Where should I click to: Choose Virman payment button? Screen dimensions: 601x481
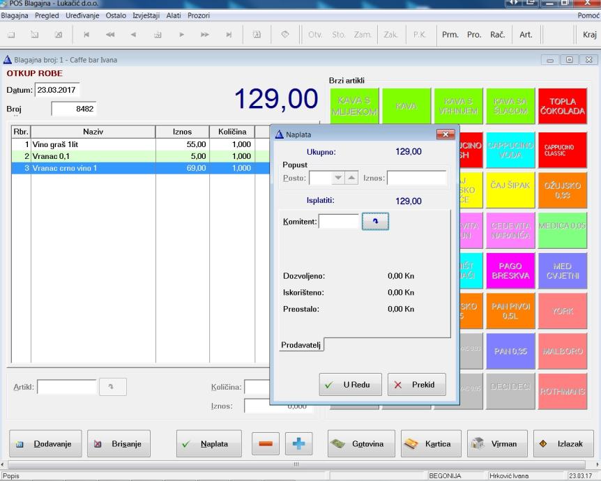click(497, 443)
